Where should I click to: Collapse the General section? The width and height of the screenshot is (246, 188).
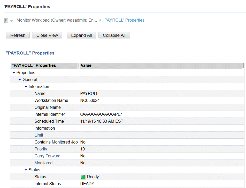tap(20, 79)
